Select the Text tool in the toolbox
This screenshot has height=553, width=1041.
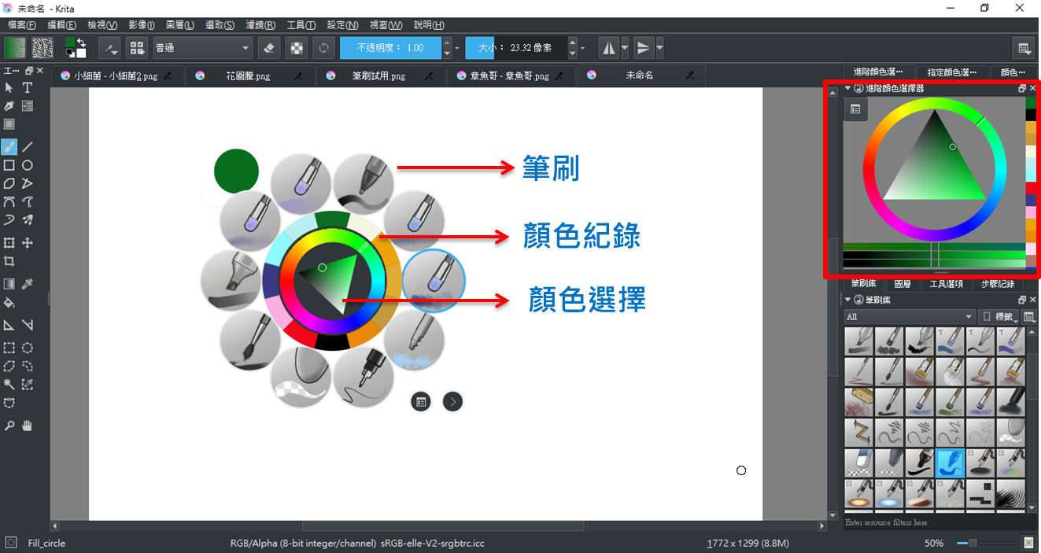28,88
